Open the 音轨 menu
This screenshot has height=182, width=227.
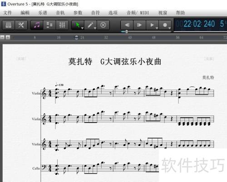[60, 13]
